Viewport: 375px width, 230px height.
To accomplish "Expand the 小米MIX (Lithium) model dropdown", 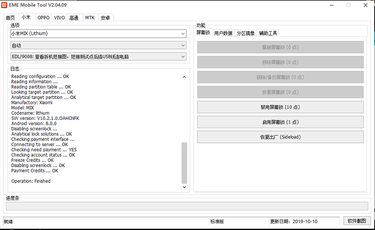I will [x=98, y=34].
